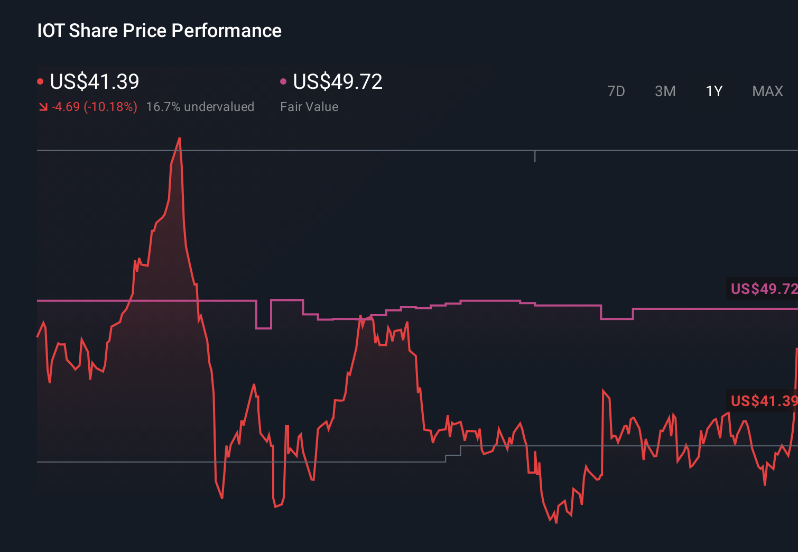This screenshot has height=552, width=798.
Task: Click the US$49.72 fair value tag
Action: tap(763, 289)
